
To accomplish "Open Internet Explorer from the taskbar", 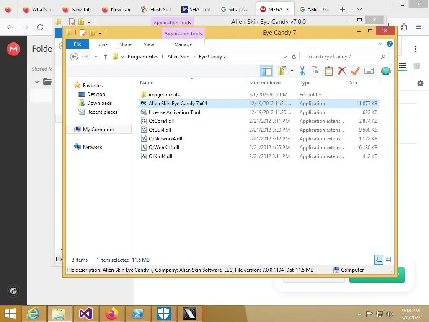I will click(x=33, y=314).
